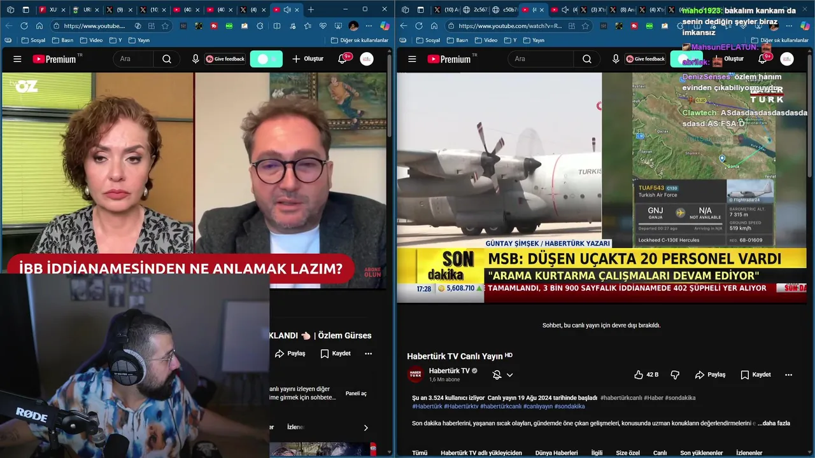Expand the Sosyal bookmarks folder in left browser
The width and height of the screenshot is (815, 458).
(x=34, y=40)
